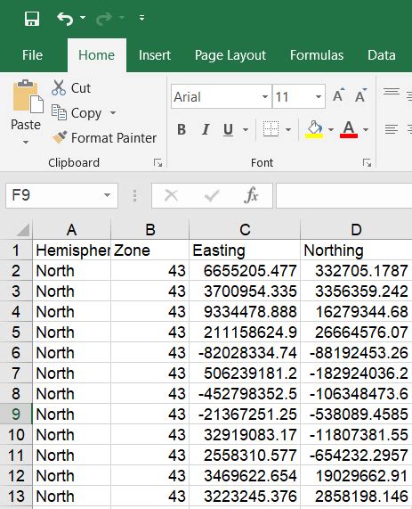Open the Page Layout tab

click(x=230, y=55)
